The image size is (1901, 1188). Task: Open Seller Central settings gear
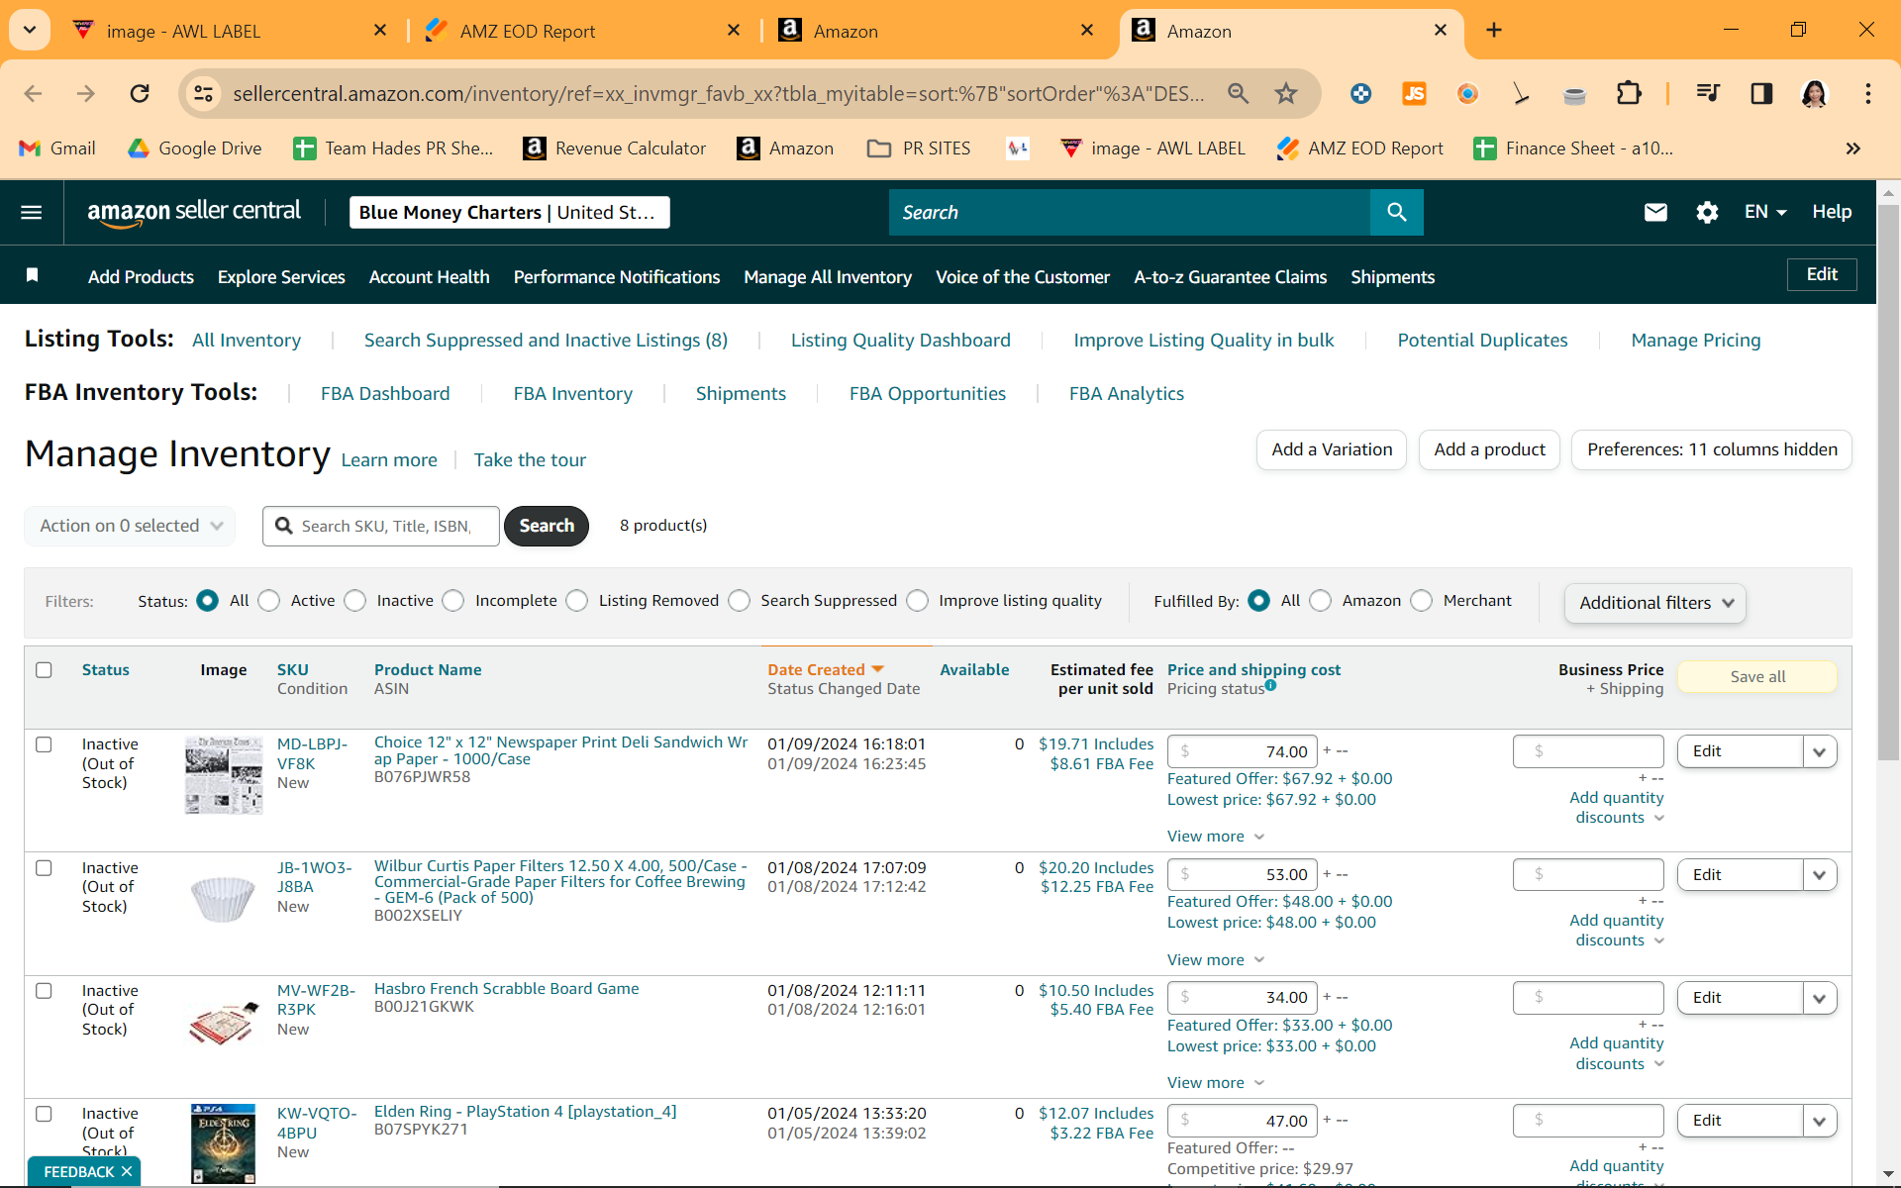click(1707, 212)
